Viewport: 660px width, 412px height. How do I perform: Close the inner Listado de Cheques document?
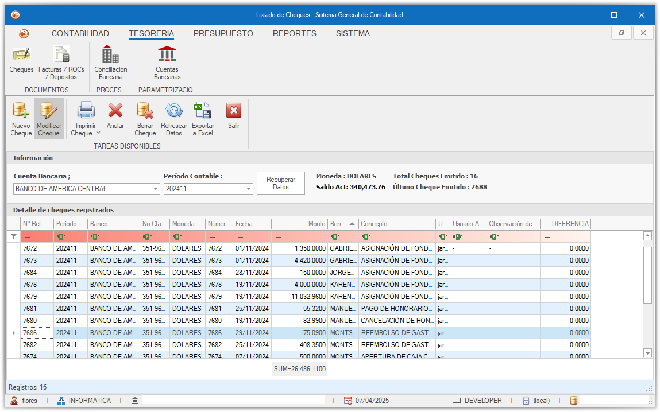coord(643,33)
